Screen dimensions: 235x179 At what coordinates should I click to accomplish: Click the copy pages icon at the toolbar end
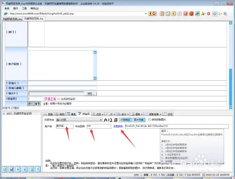[225, 14]
